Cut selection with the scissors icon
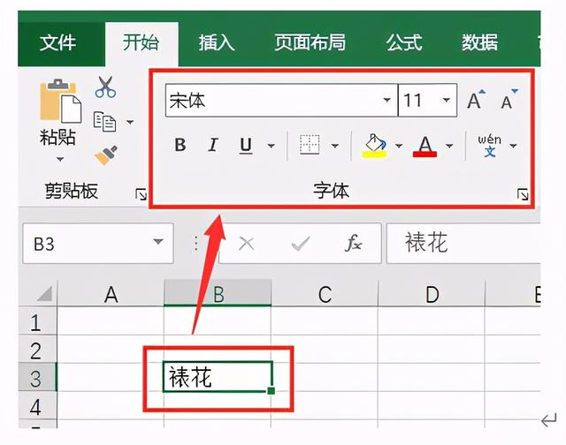This screenshot has width=566, height=445. pos(105,87)
